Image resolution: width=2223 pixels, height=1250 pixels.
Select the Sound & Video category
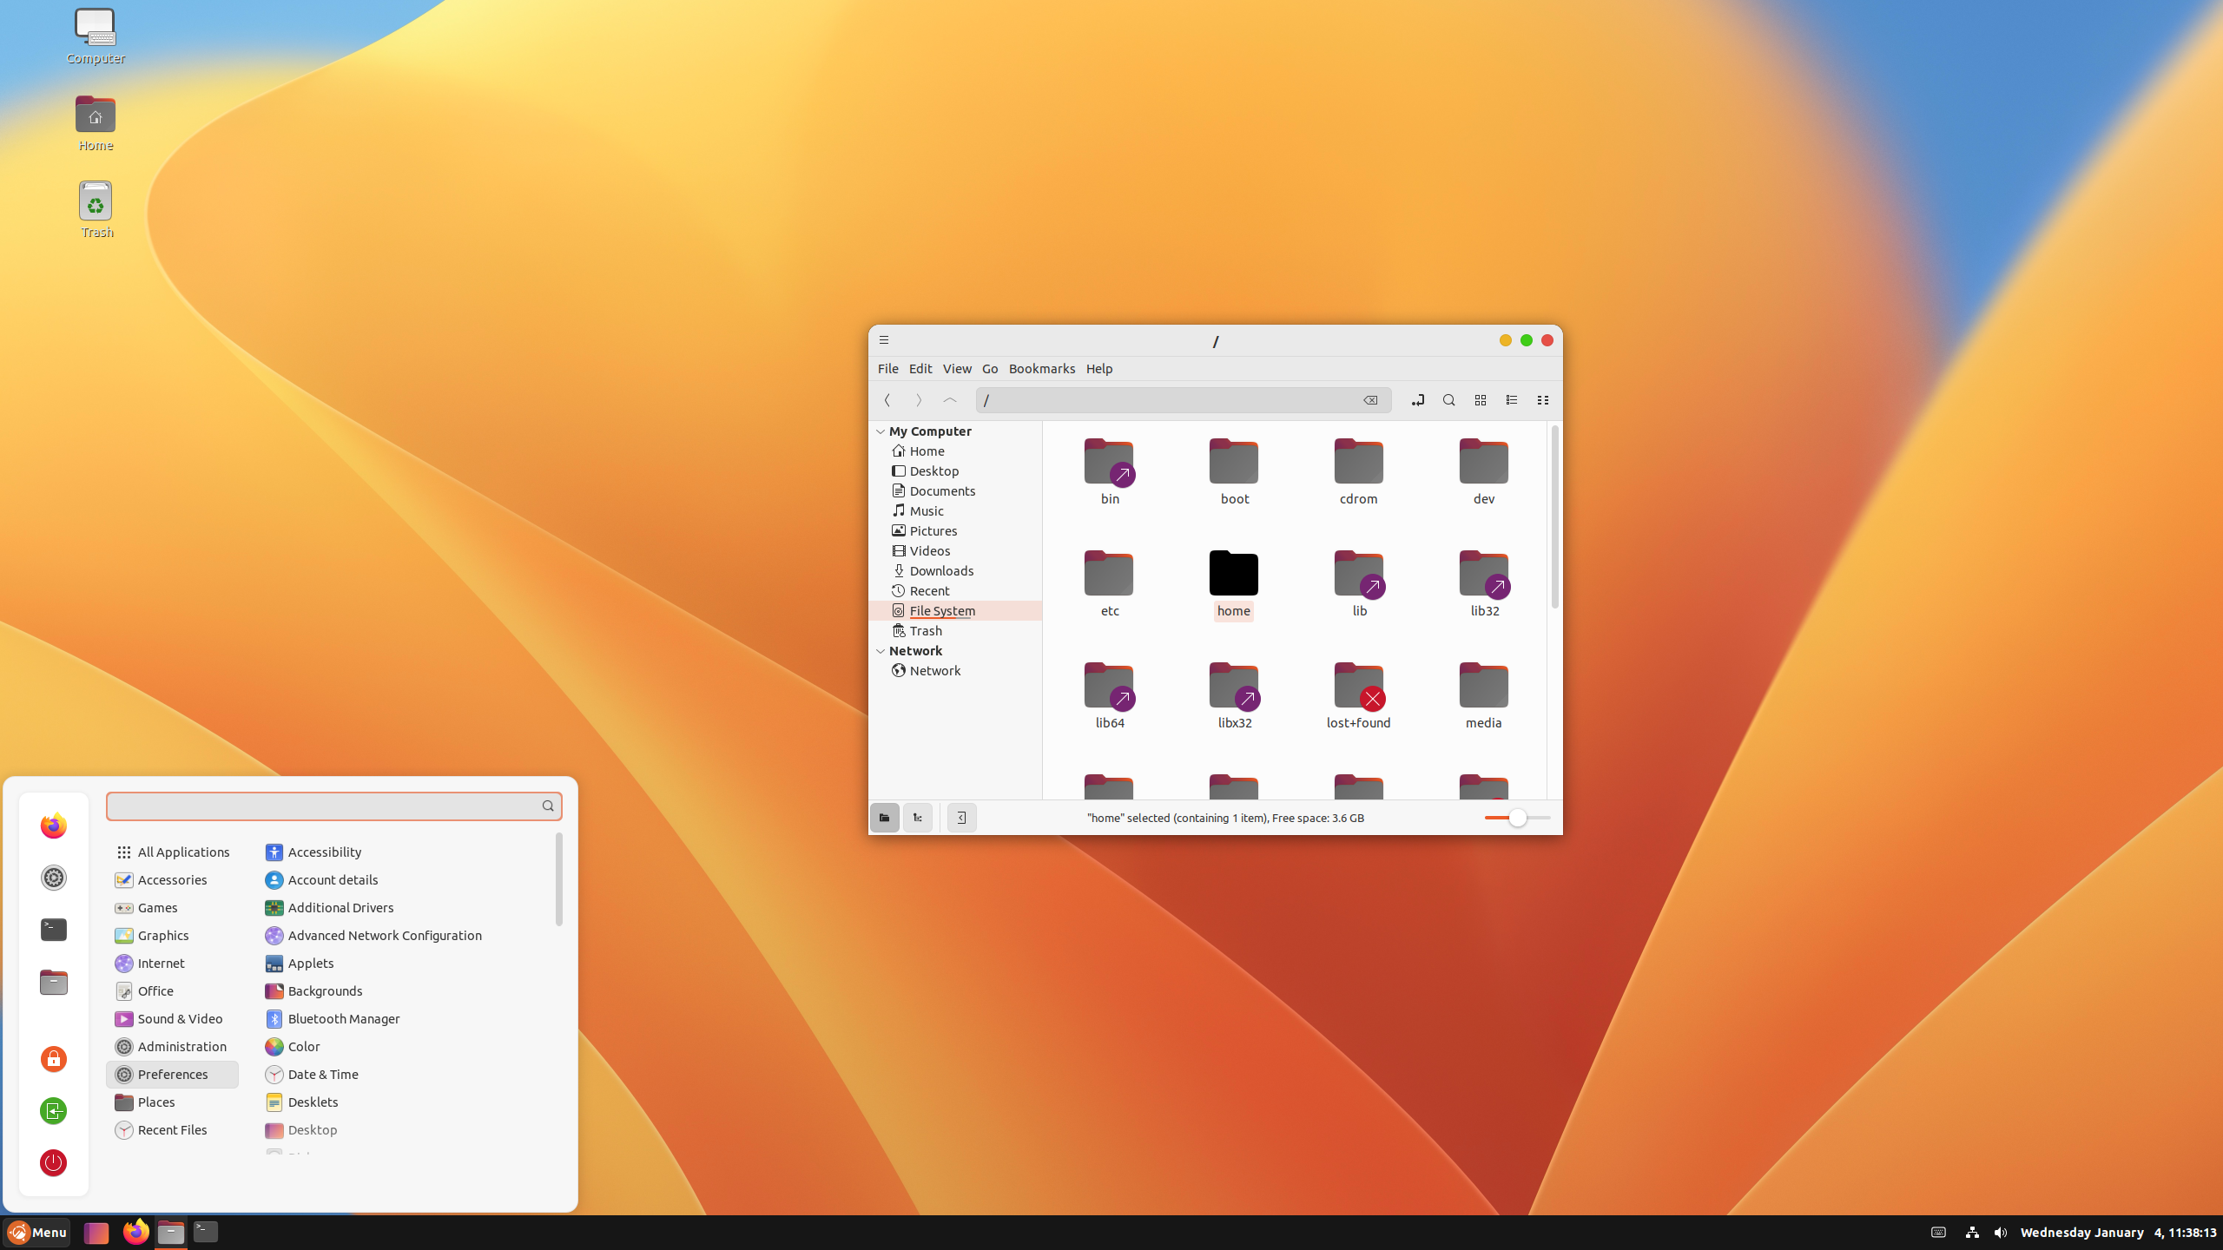172,1019
